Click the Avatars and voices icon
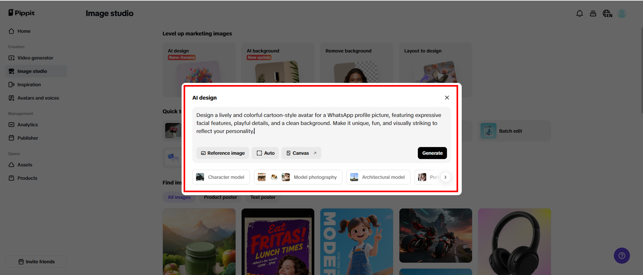643x275 pixels. tap(12, 98)
